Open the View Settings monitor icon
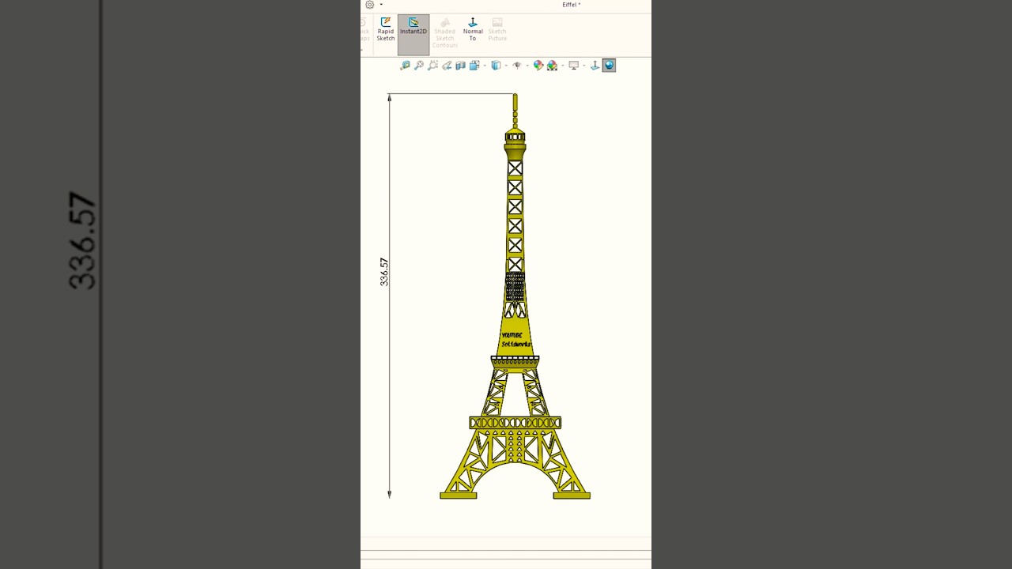 click(x=574, y=66)
